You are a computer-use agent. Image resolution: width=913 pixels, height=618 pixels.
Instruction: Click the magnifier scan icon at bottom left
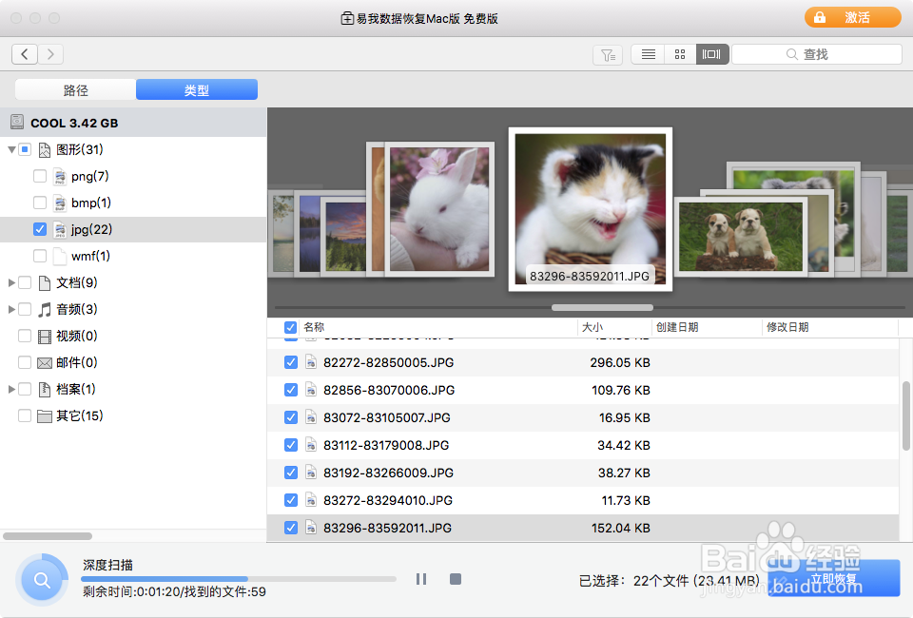(42, 578)
